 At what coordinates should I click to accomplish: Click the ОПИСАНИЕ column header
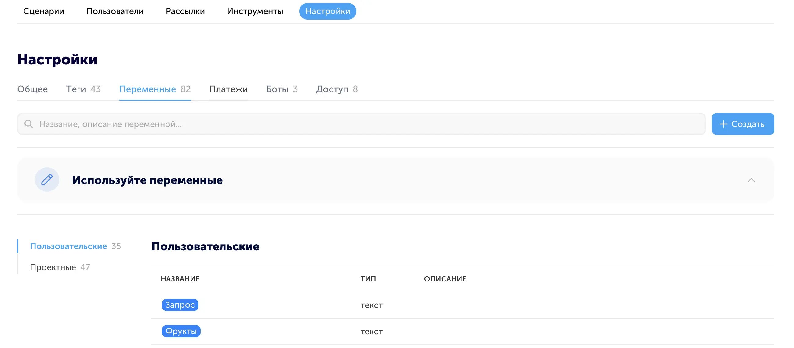(x=445, y=279)
